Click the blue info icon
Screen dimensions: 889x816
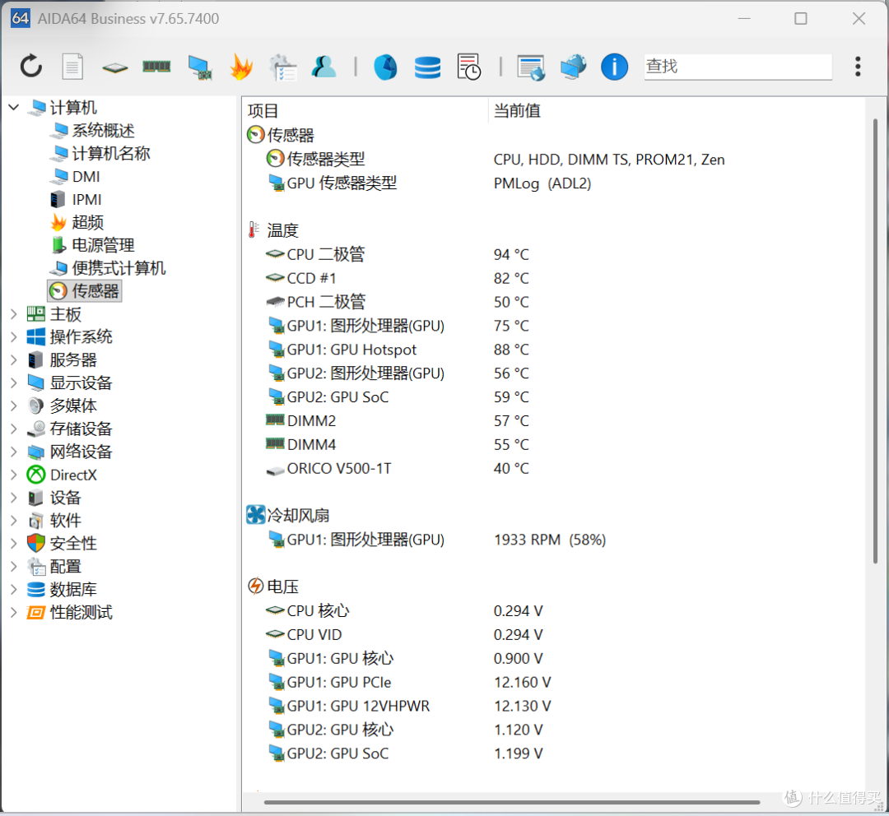point(615,67)
